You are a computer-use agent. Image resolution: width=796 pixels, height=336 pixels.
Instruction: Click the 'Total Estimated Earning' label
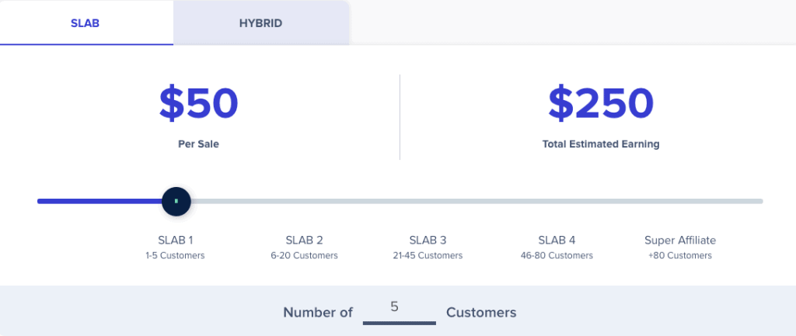coord(601,144)
